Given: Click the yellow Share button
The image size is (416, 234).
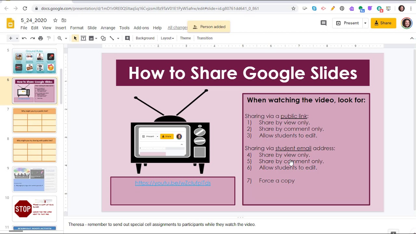Looking at the screenshot, I should (x=383, y=23).
